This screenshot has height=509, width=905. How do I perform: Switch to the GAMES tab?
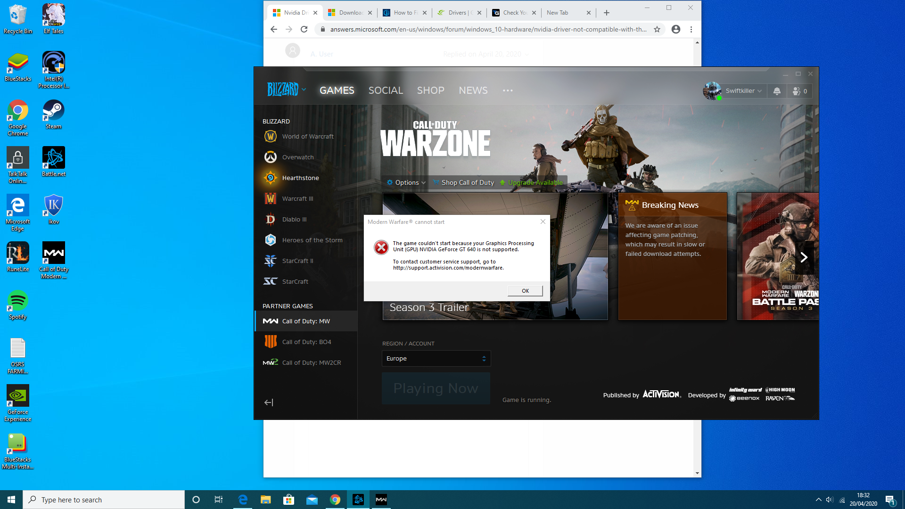[x=337, y=90]
